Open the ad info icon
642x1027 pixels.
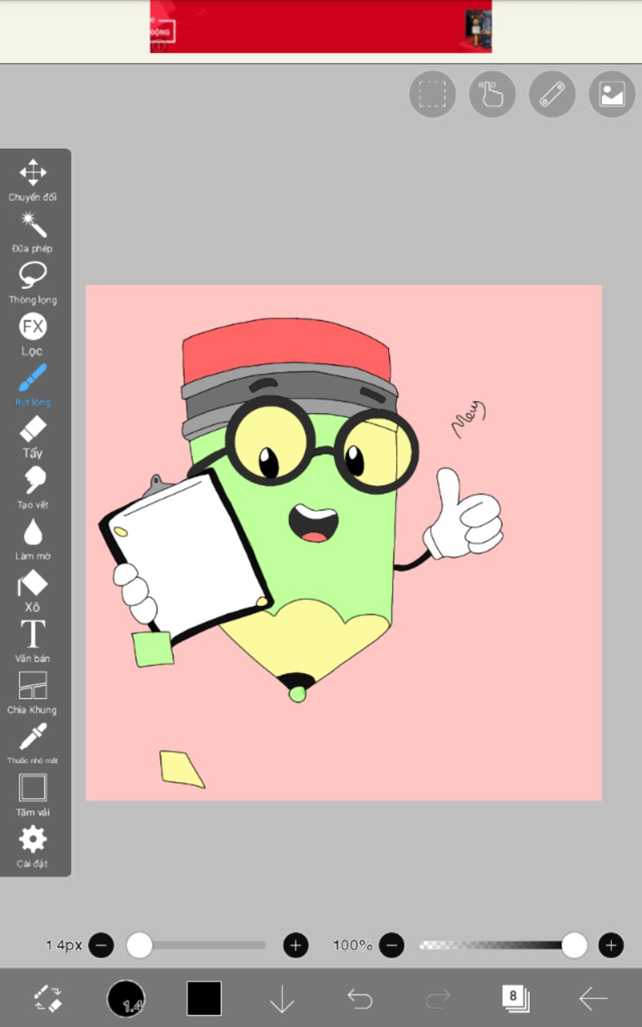[158, 46]
